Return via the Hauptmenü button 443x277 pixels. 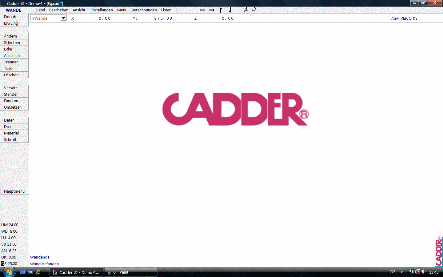[14, 191]
